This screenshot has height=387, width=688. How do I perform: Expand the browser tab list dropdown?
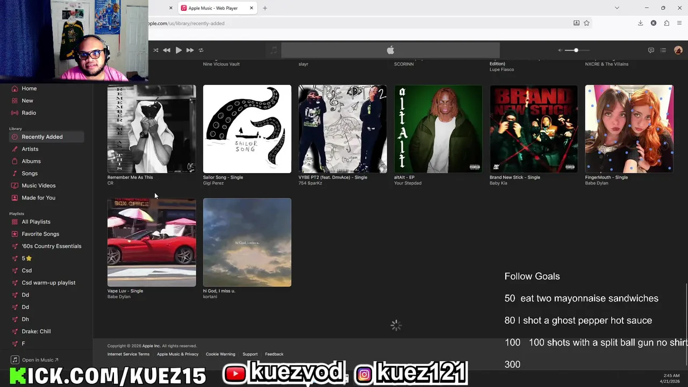(617, 8)
